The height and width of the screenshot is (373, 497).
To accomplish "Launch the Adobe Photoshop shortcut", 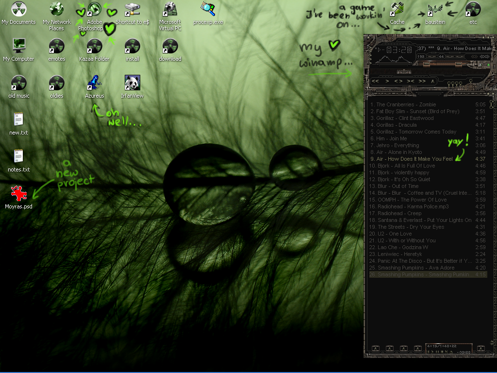I will tap(94, 17).
